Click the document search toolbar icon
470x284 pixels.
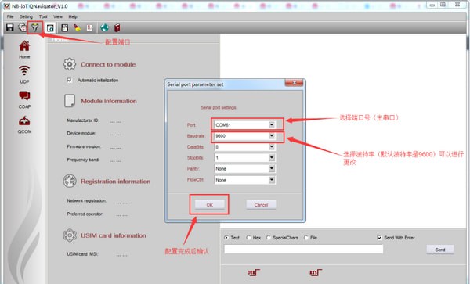[50, 28]
